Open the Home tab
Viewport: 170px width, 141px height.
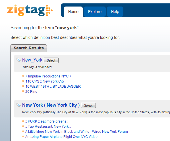click(73, 12)
